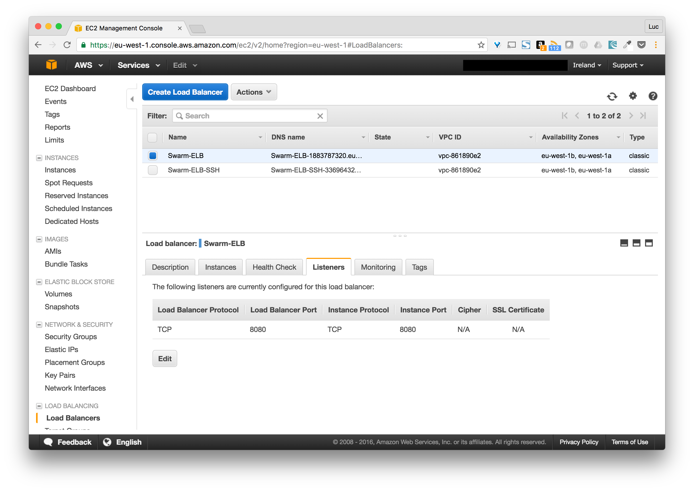Collapse the ELASTIC BLOCK STORE section
Screen dimensions: 694x491
[39, 282]
